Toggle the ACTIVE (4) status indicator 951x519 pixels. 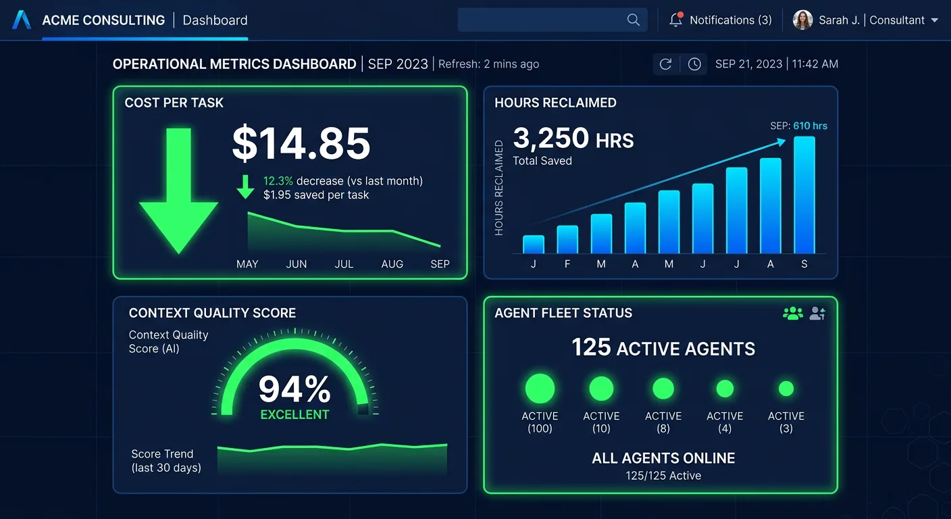pyautogui.click(x=725, y=389)
